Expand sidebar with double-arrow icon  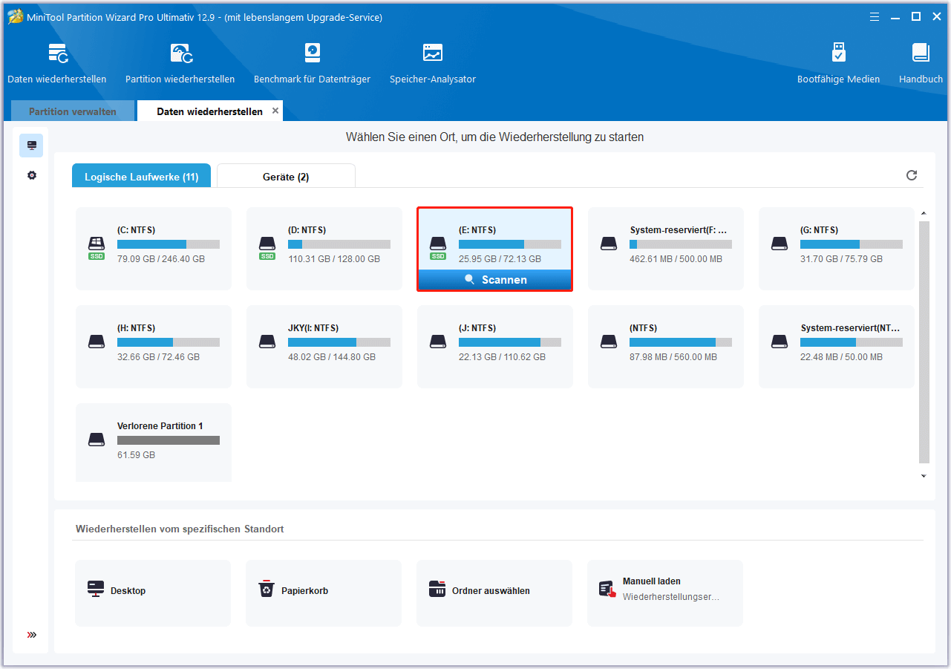coord(31,635)
